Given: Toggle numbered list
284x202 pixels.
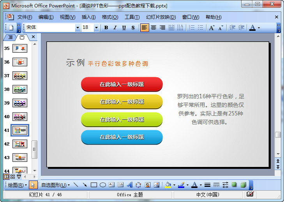Looking at the screenshot, I should point(192,28).
